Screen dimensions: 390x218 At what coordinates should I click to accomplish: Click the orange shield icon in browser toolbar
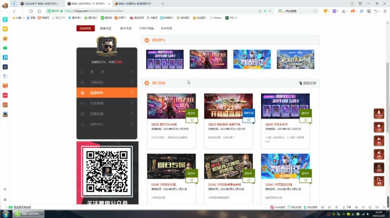325,11
